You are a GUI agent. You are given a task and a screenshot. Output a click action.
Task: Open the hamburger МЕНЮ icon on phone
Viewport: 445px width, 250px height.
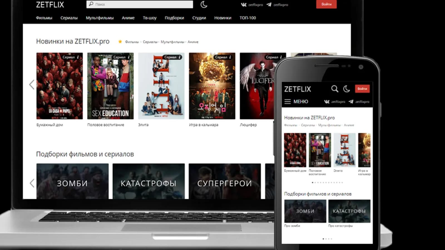[288, 102]
